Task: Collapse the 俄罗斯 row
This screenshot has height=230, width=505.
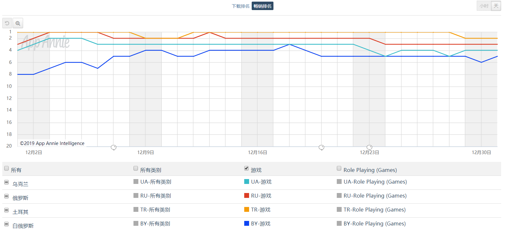Action: tap(6, 196)
